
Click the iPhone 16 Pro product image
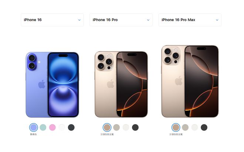(x=121, y=84)
